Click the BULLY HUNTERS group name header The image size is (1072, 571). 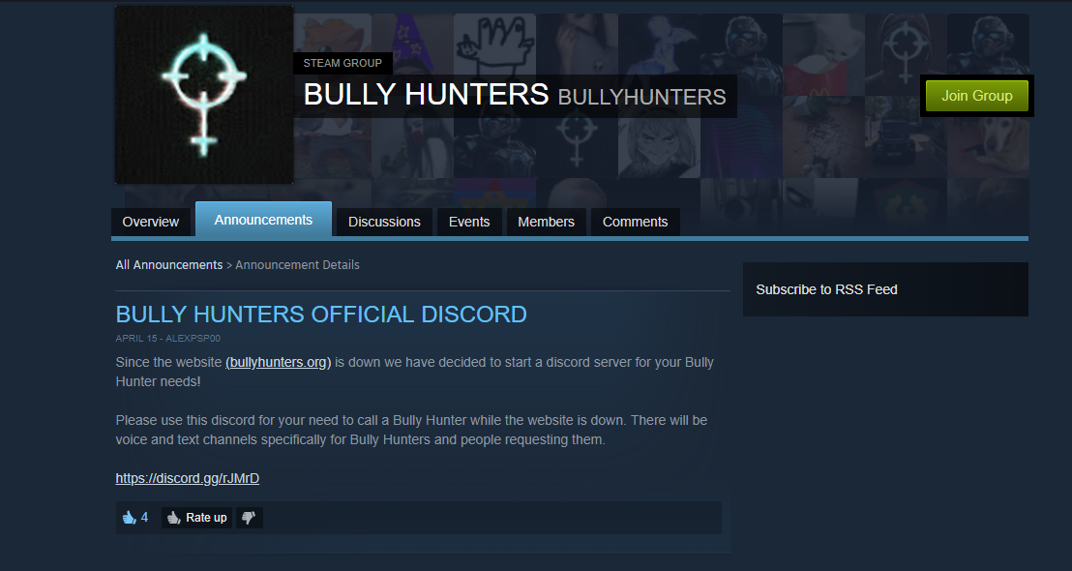coord(426,95)
